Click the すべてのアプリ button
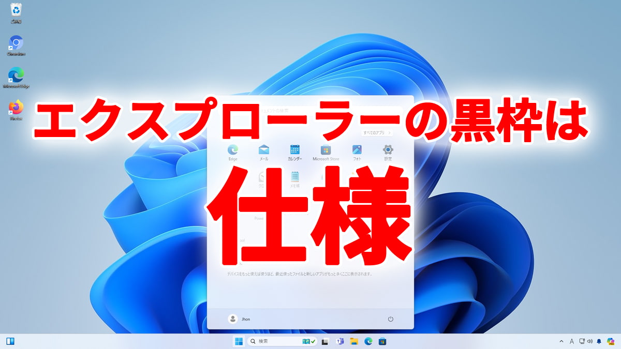The height and width of the screenshot is (349, 621). [x=377, y=133]
